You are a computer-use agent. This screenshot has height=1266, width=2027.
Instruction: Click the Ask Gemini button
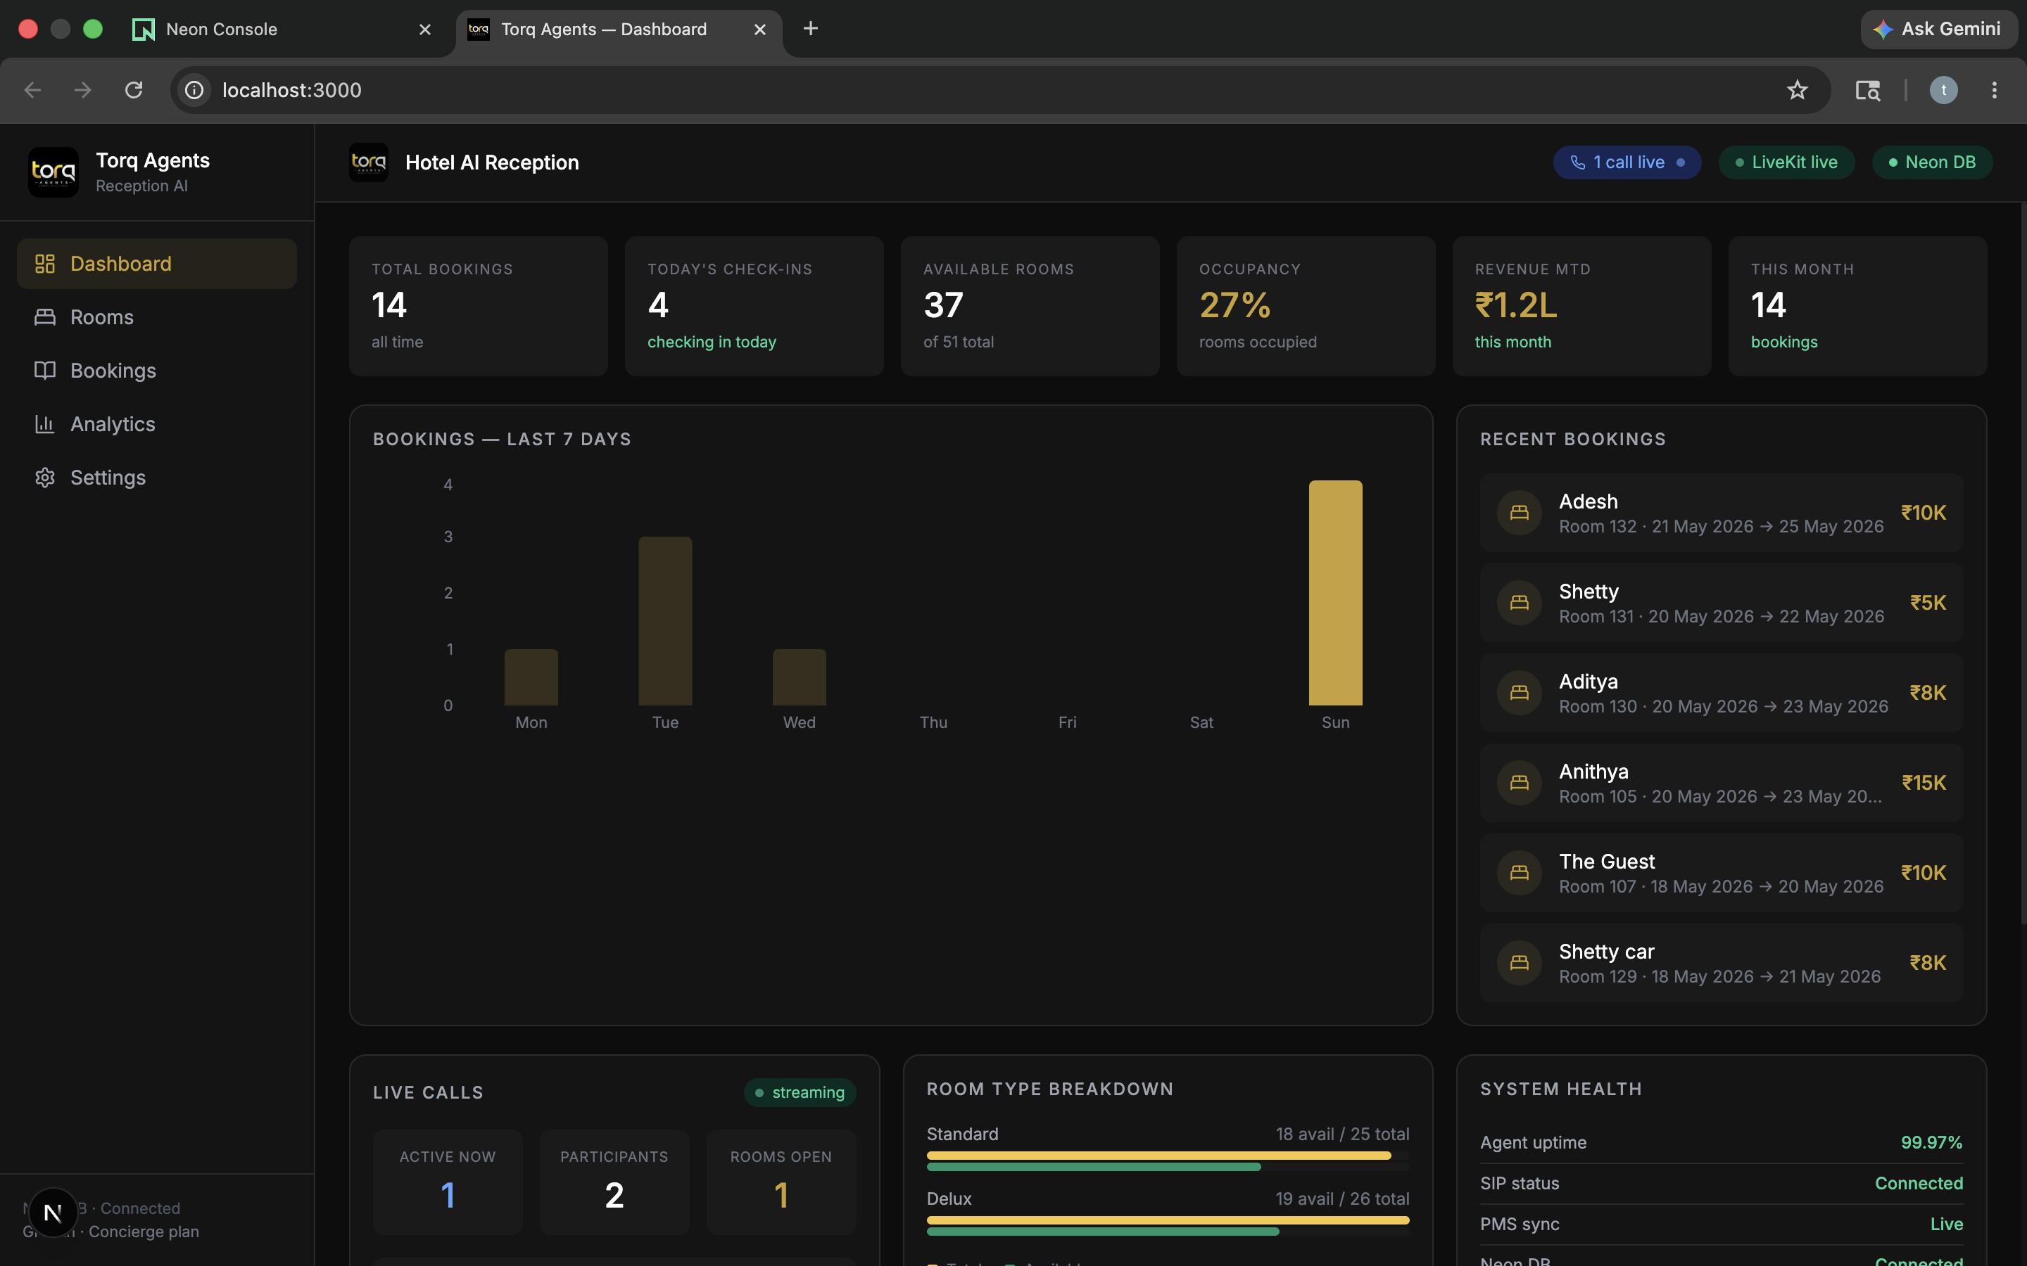click(1938, 30)
